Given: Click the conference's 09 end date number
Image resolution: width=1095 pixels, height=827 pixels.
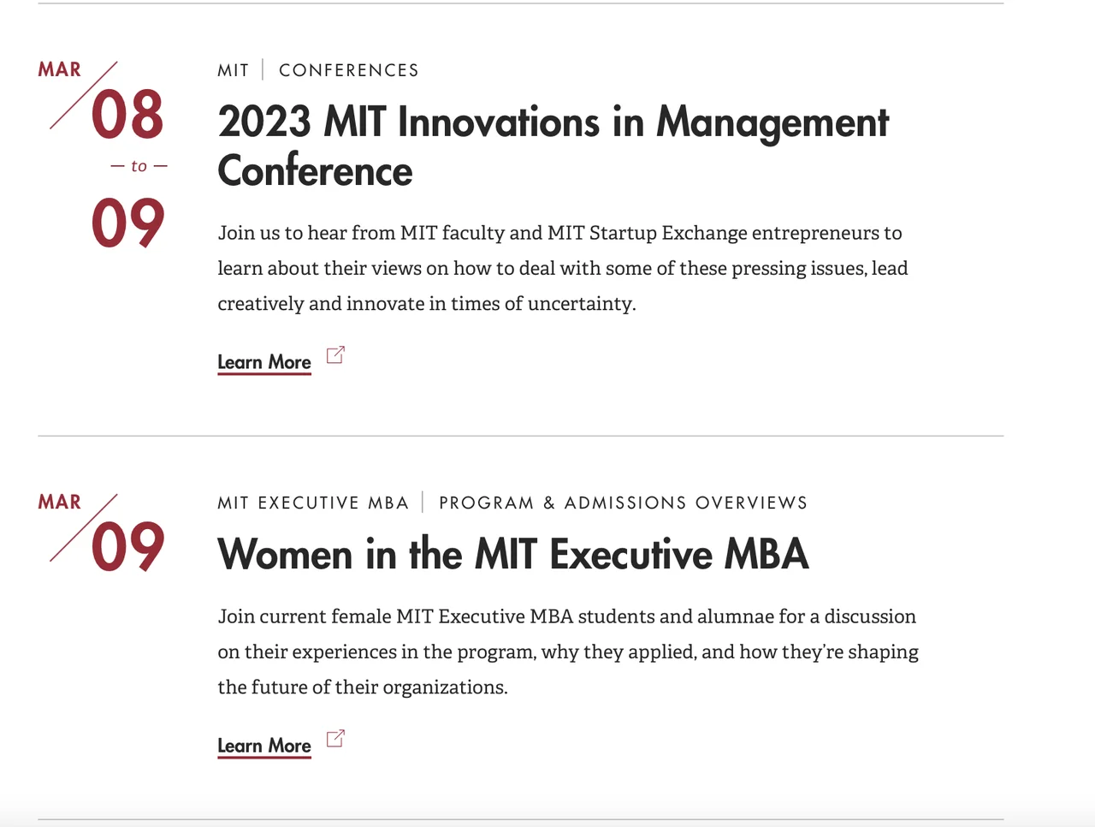Looking at the screenshot, I should coord(127,223).
